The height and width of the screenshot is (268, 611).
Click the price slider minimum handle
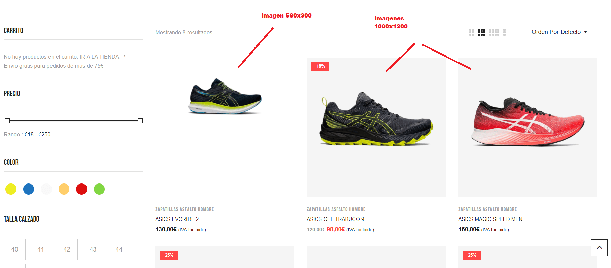point(7,121)
